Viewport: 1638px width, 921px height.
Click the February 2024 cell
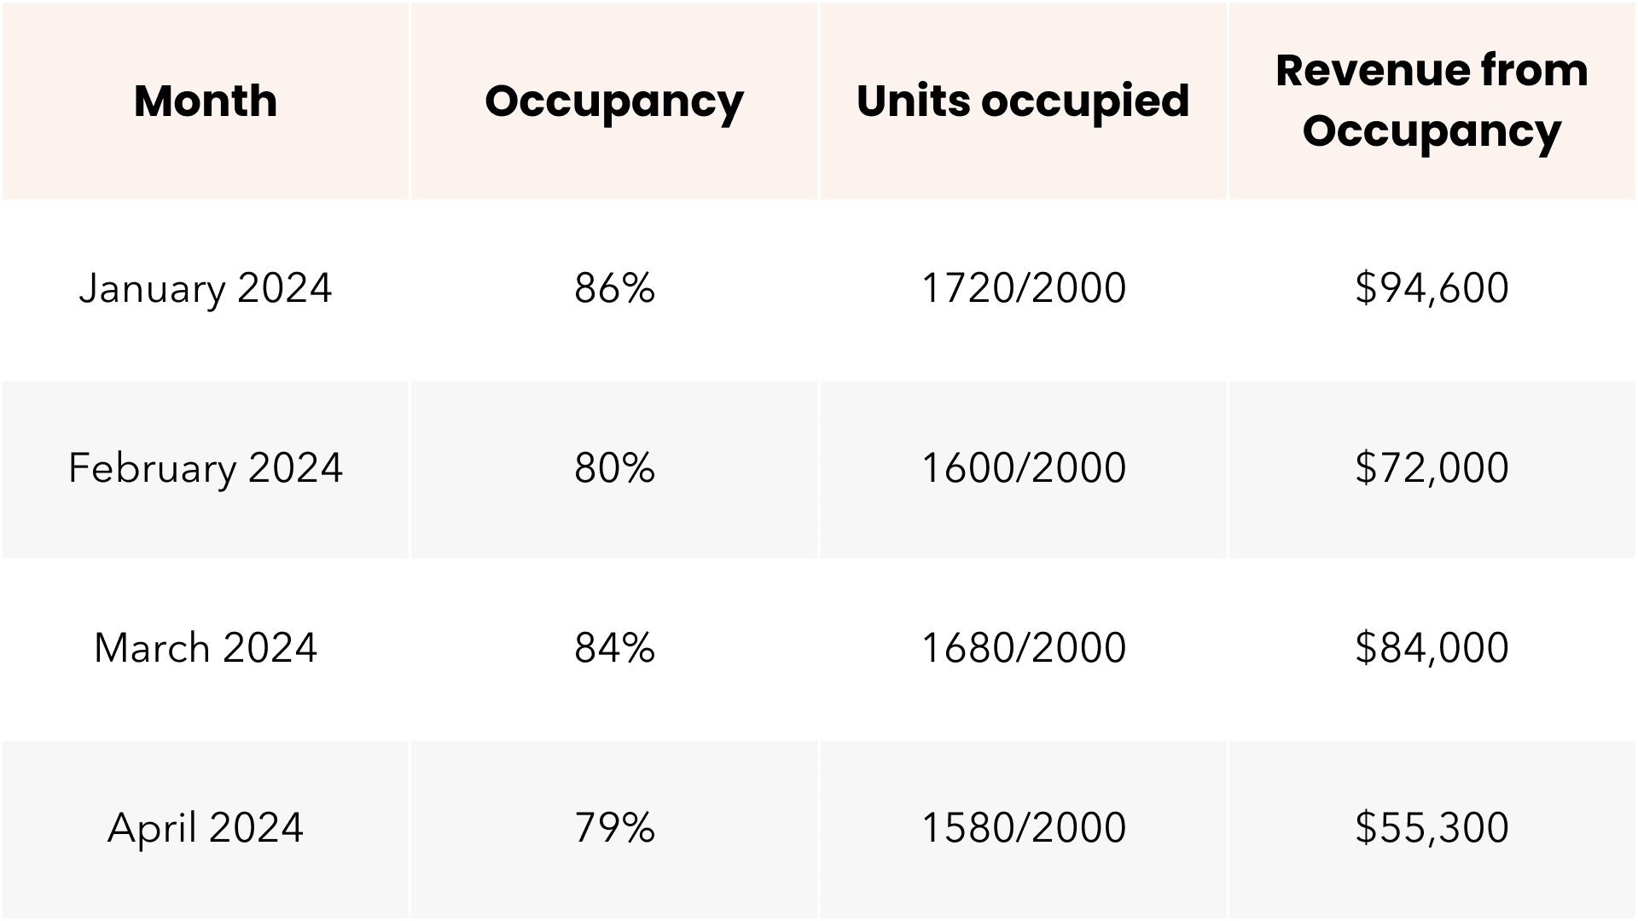(206, 468)
